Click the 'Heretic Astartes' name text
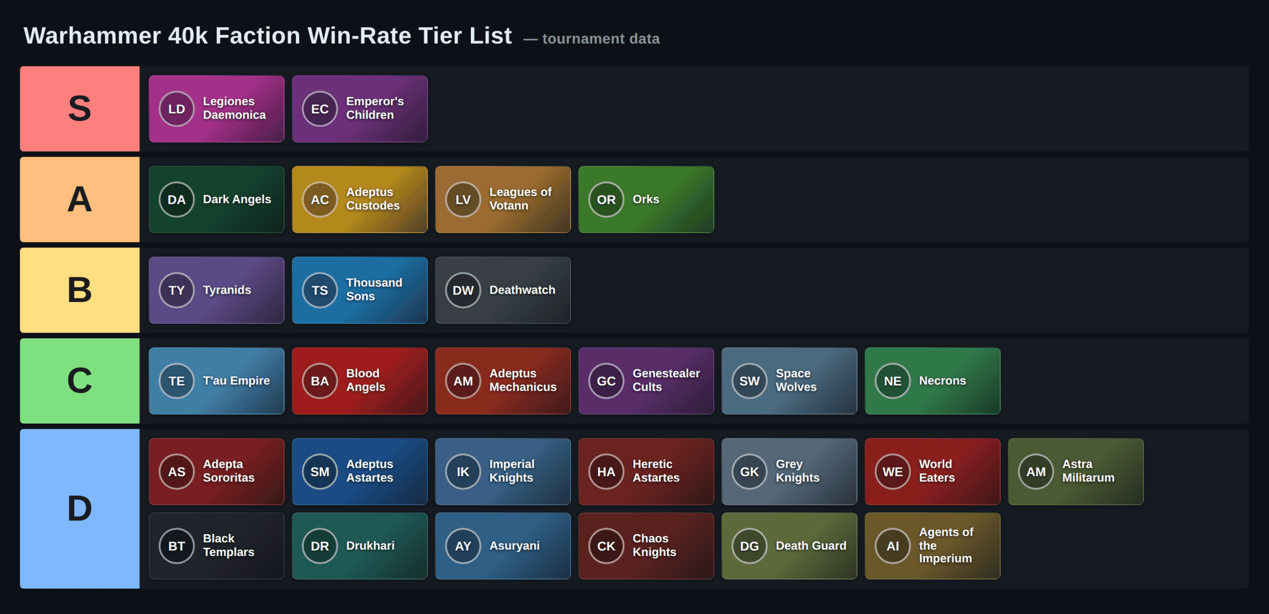The image size is (1269, 614). point(656,470)
